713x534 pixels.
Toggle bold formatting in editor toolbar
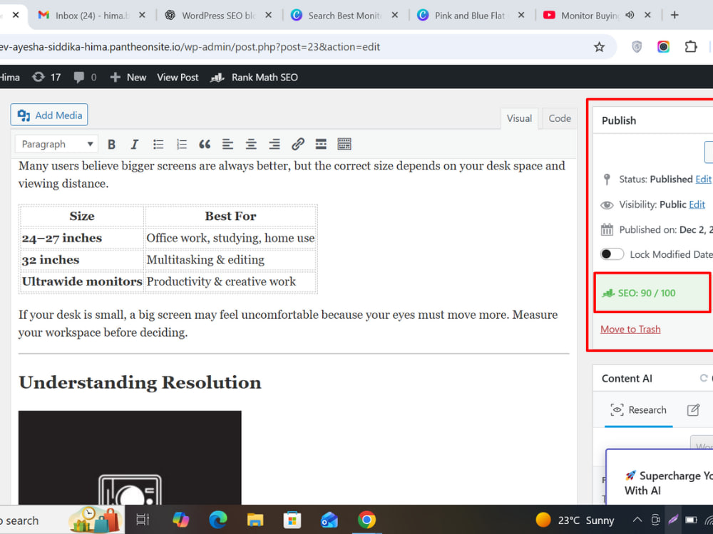pos(111,145)
